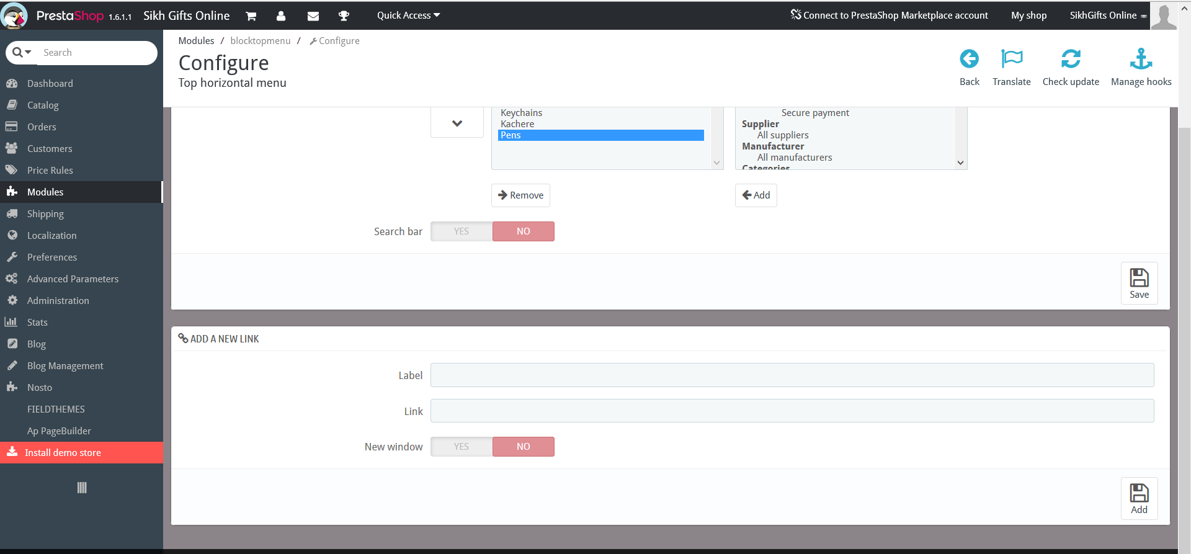
Task: Open the Quick Access dropdown
Action: tap(408, 16)
